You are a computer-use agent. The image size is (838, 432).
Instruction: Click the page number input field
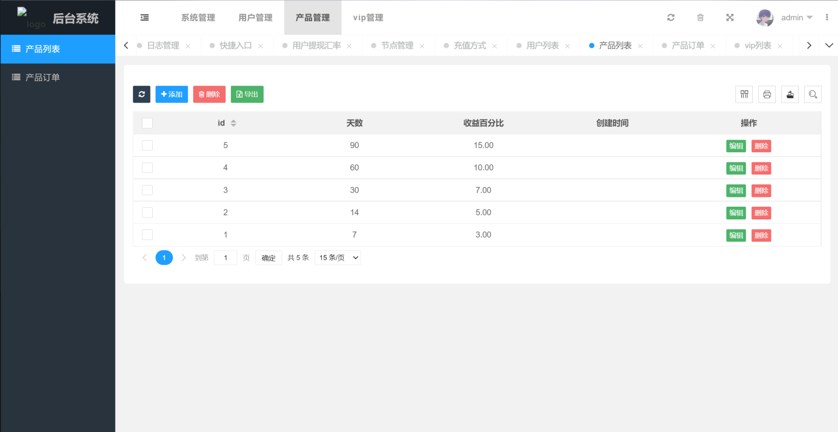click(x=225, y=257)
